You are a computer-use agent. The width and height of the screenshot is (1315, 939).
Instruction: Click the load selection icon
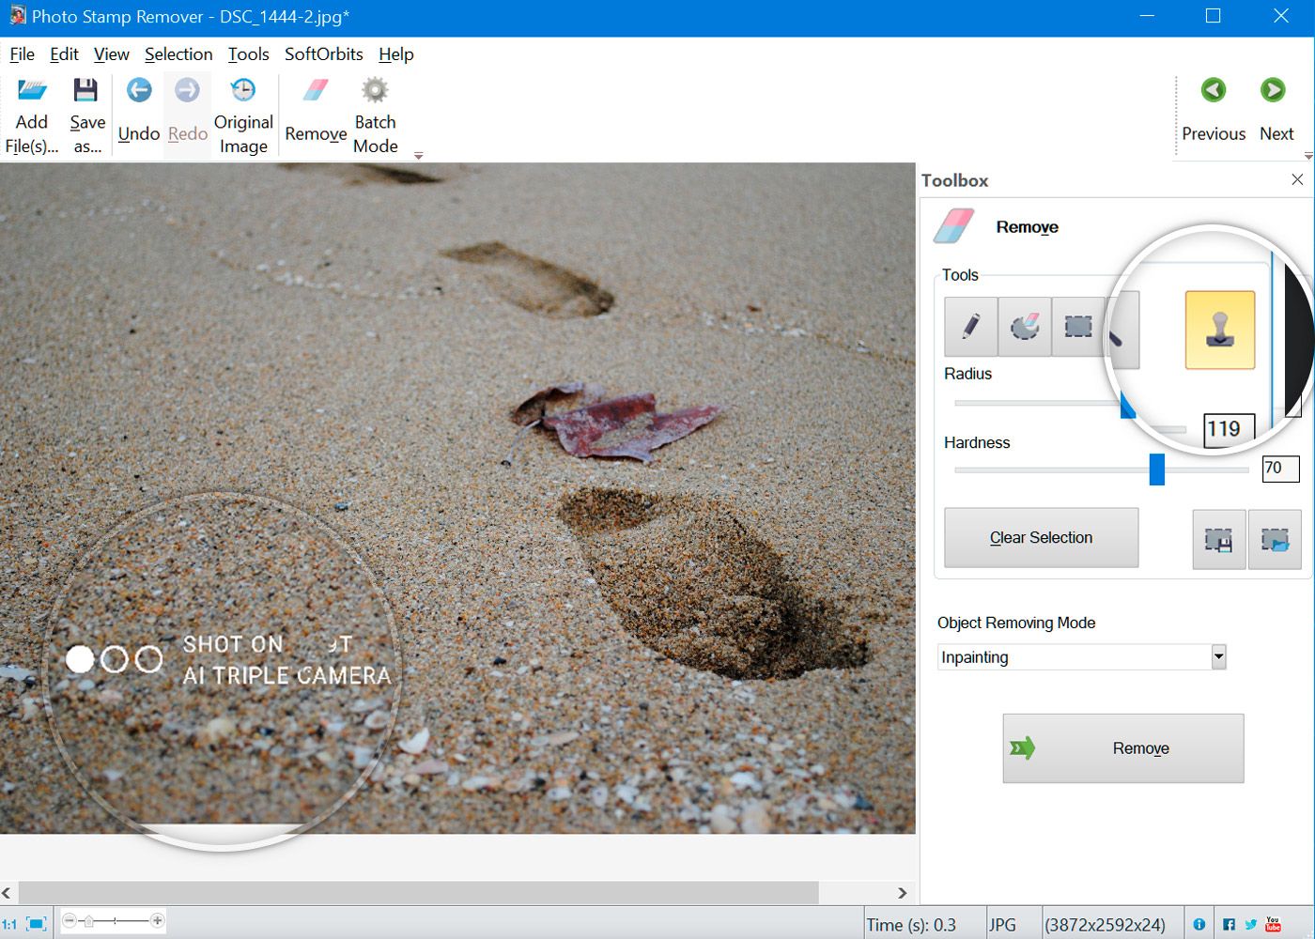pos(1275,540)
